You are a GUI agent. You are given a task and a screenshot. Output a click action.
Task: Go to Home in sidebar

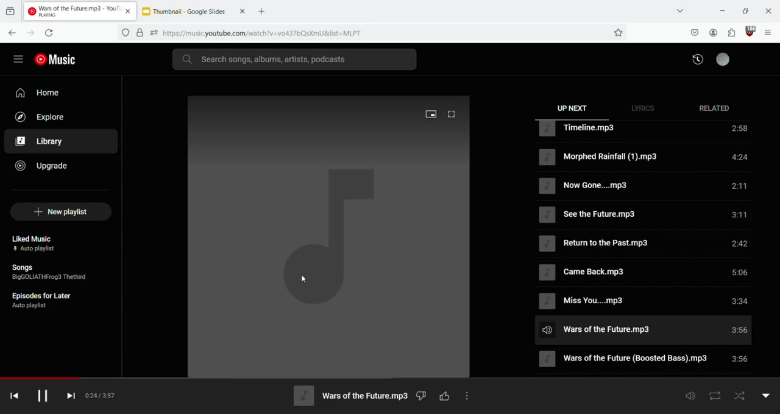tap(61, 93)
